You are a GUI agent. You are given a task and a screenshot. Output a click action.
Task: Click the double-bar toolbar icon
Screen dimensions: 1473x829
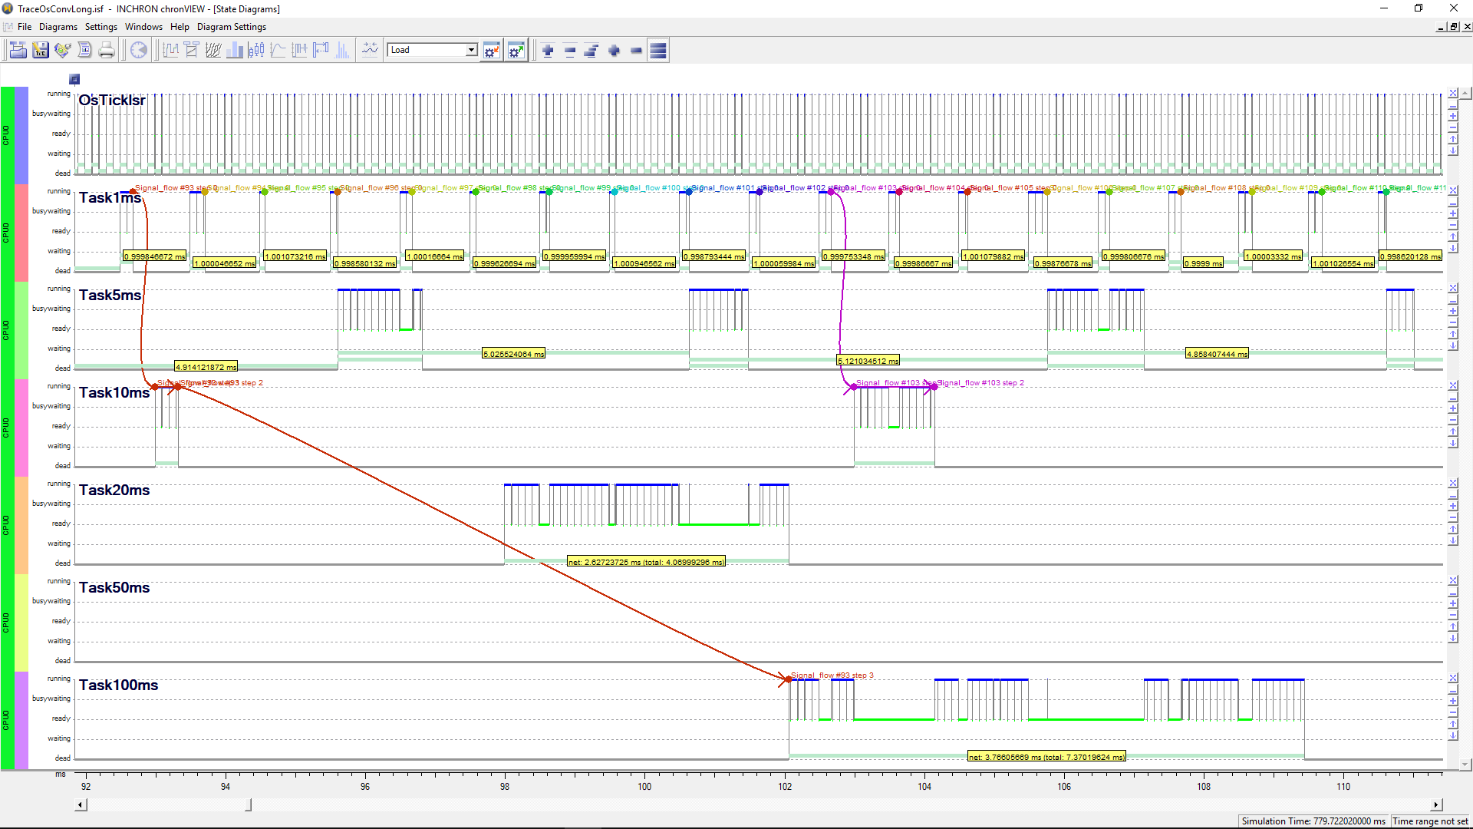coord(570,51)
